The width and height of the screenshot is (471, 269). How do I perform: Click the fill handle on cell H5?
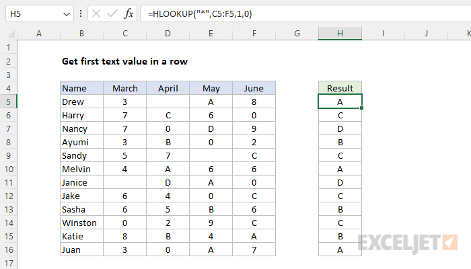tap(362, 108)
